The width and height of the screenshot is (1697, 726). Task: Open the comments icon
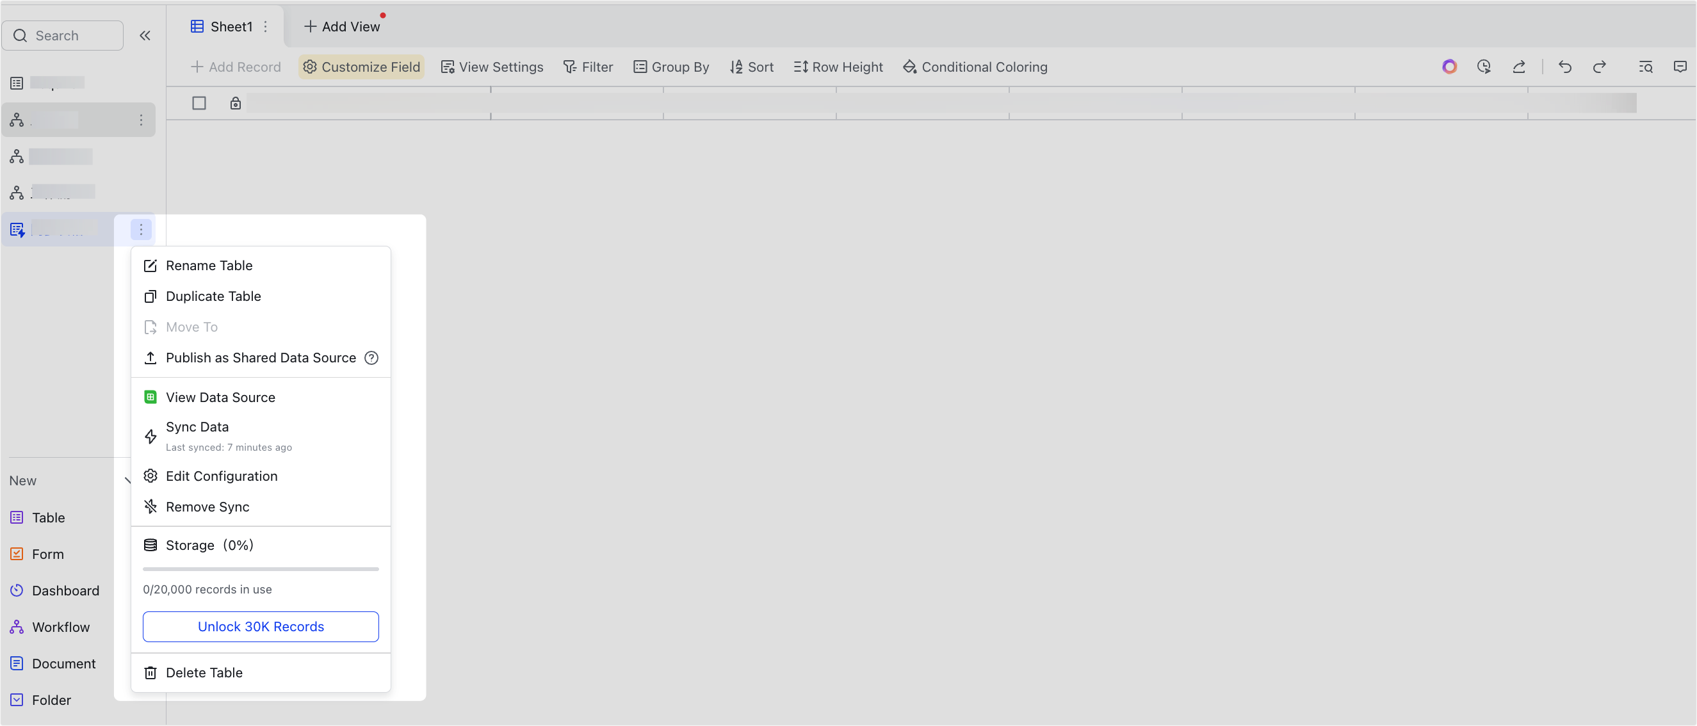1680,67
